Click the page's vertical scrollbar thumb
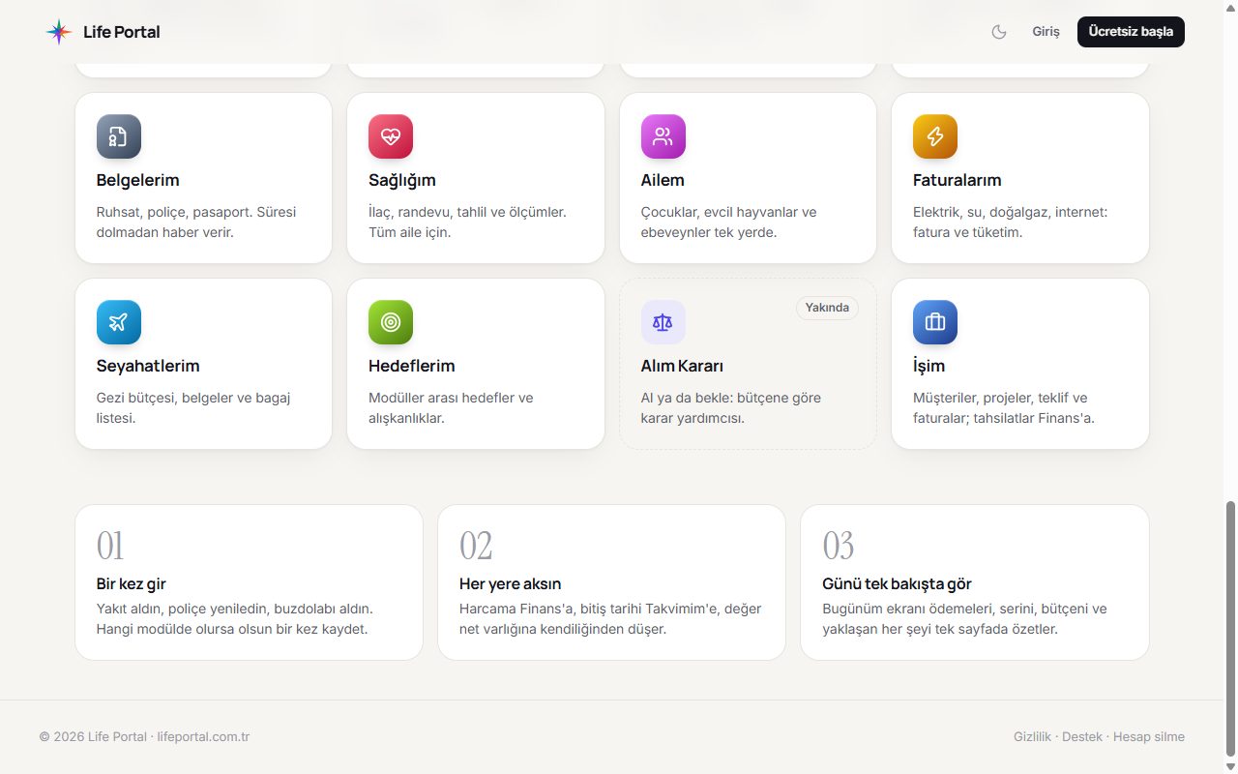The width and height of the screenshot is (1238, 774). (x=1231, y=629)
